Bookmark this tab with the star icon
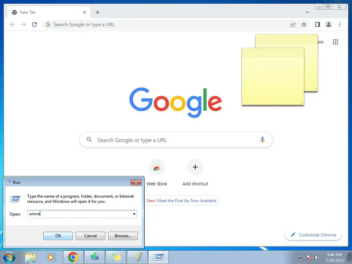Image resolution: width=352 pixels, height=264 pixels. [304, 24]
